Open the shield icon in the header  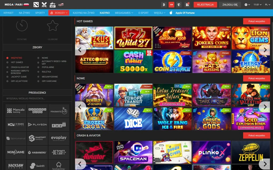pyautogui.click(x=179, y=5)
